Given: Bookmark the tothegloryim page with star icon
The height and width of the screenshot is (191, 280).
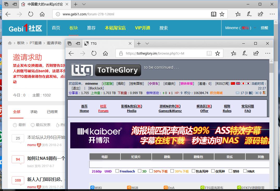Looking at the screenshot, I should (217, 53).
